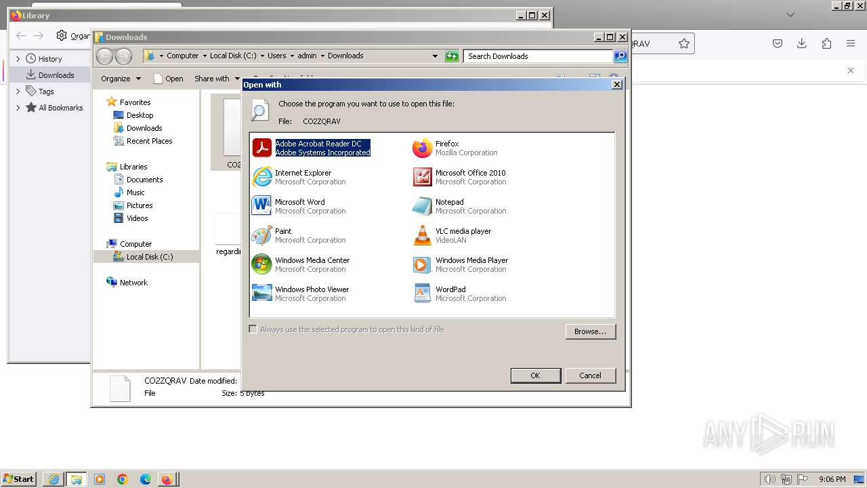Bookmark page with star icon
867x488 pixels.
coord(684,43)
